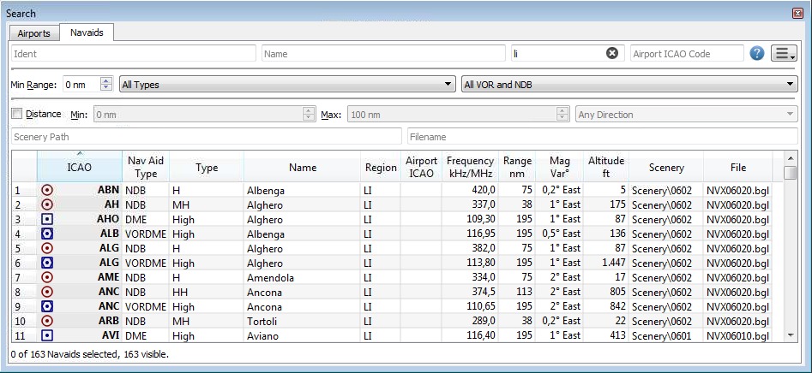
Task: Open the search options menu button
Action: 784,53
